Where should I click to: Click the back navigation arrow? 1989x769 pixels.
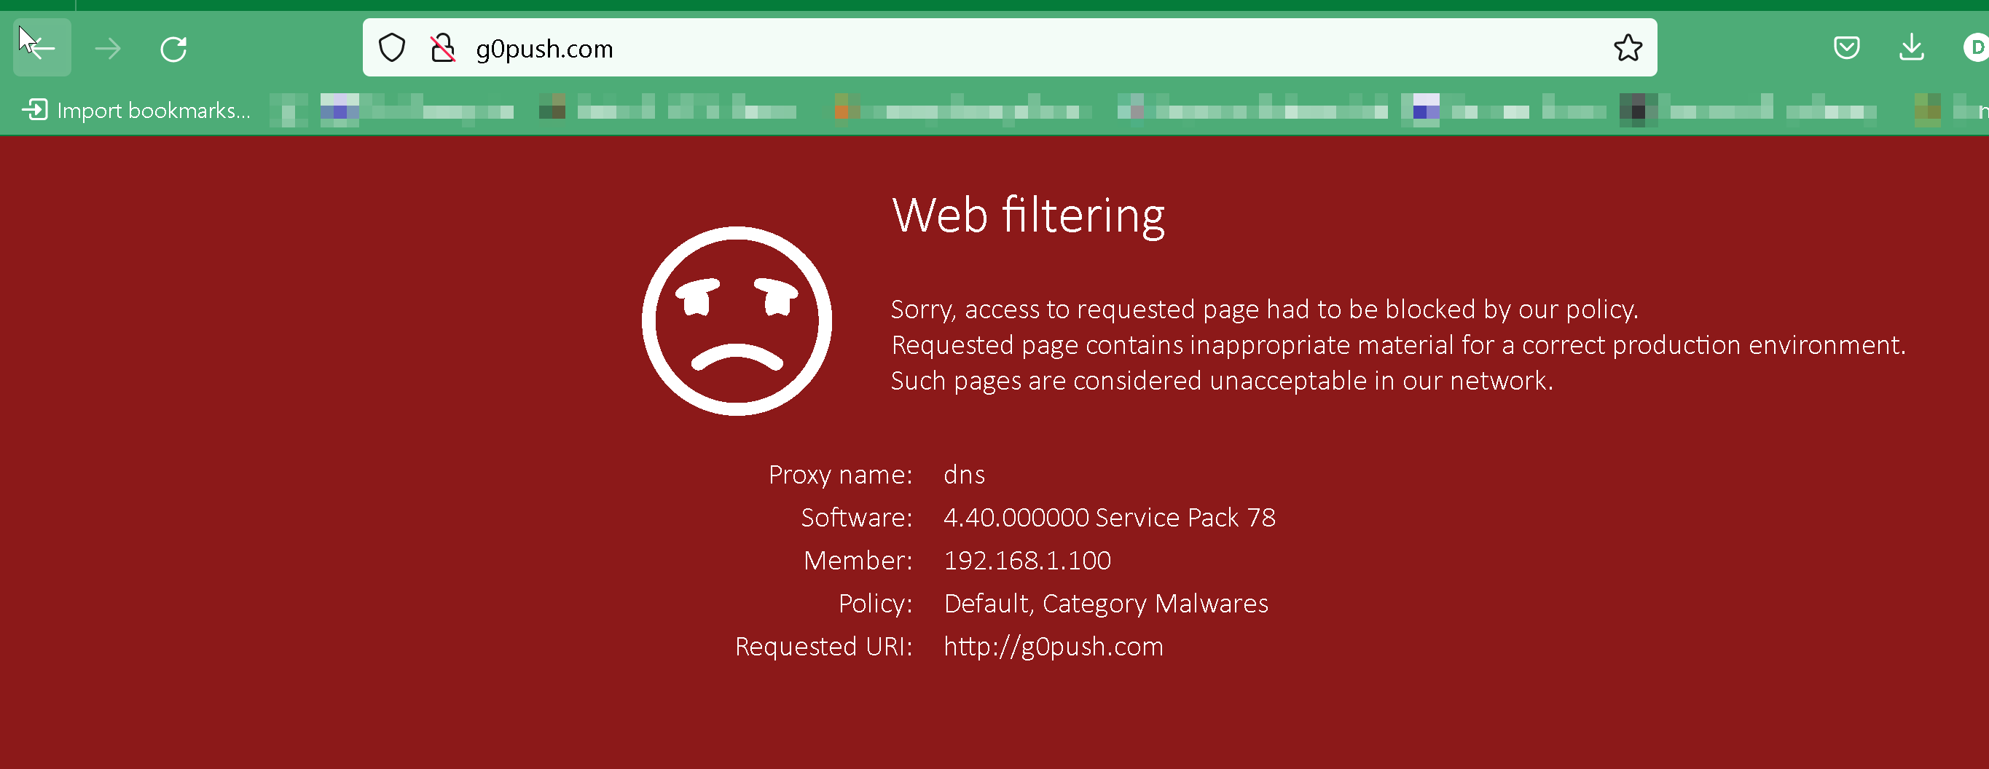(42, 49)
